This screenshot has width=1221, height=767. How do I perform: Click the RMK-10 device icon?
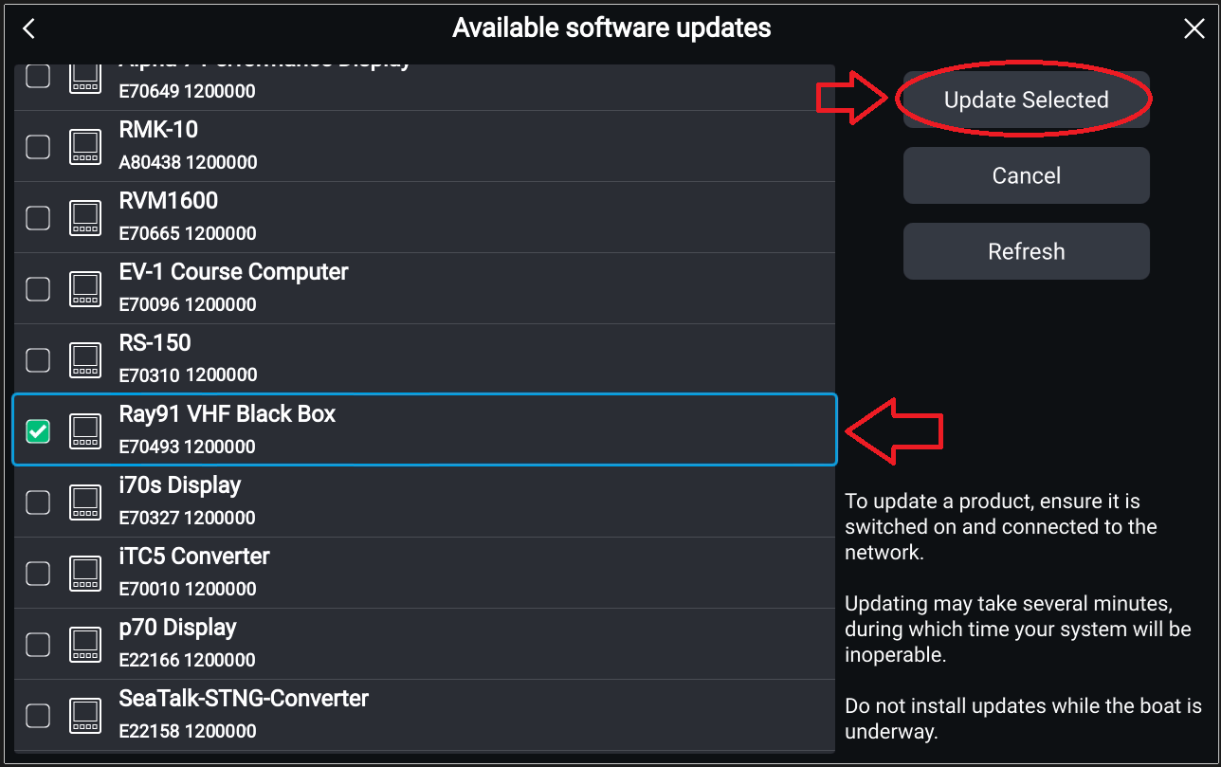tap(85, 147)
